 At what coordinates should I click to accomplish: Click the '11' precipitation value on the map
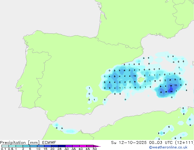(x=176, y=85)
